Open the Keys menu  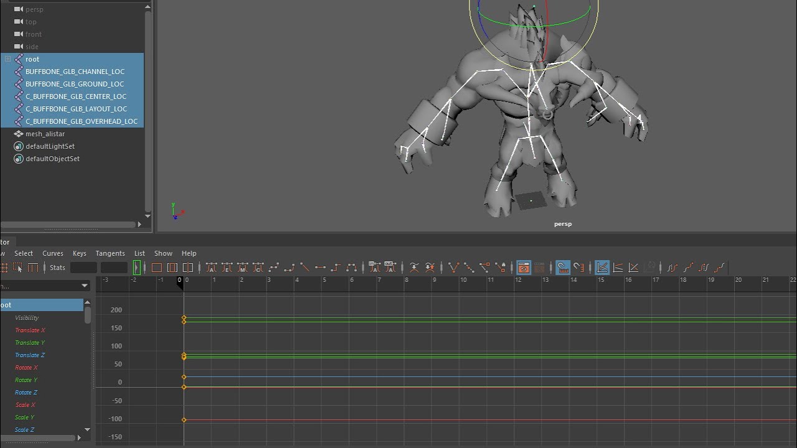[x=80, y=253]
